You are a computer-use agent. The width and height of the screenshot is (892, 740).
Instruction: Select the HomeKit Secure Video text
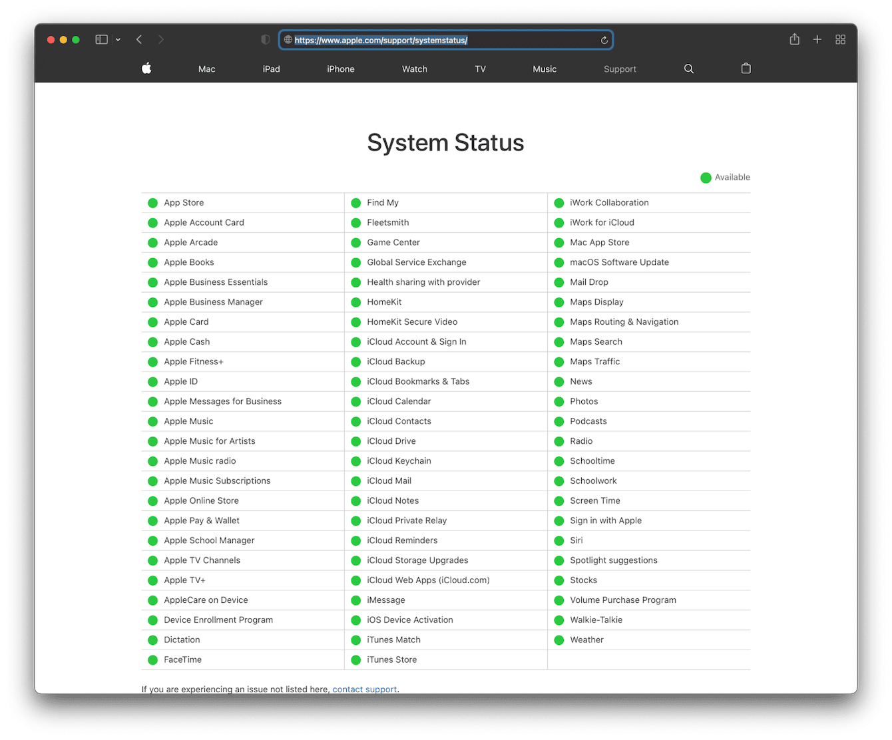(x=412, y=321)
